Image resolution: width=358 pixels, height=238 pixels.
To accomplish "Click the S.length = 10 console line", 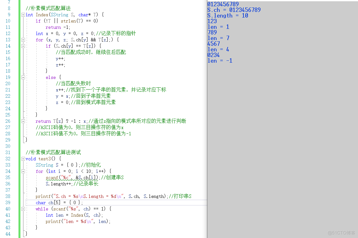I will 227,15.
